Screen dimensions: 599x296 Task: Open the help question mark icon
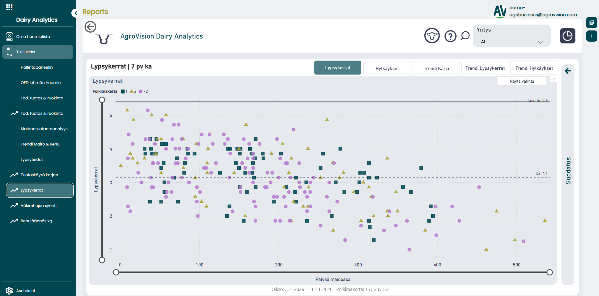[x=450, y=36]
